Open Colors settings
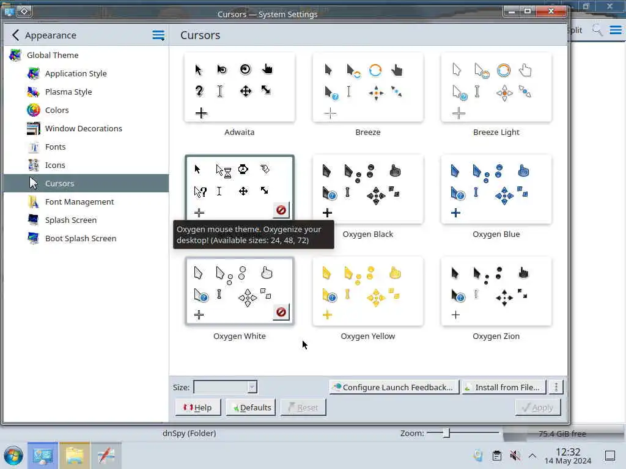Screen dimensions: 626x469 (x=57, y=110)
